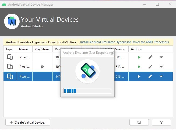Click Android icon in window title bar
176x130 pixels.
point(4,5)
